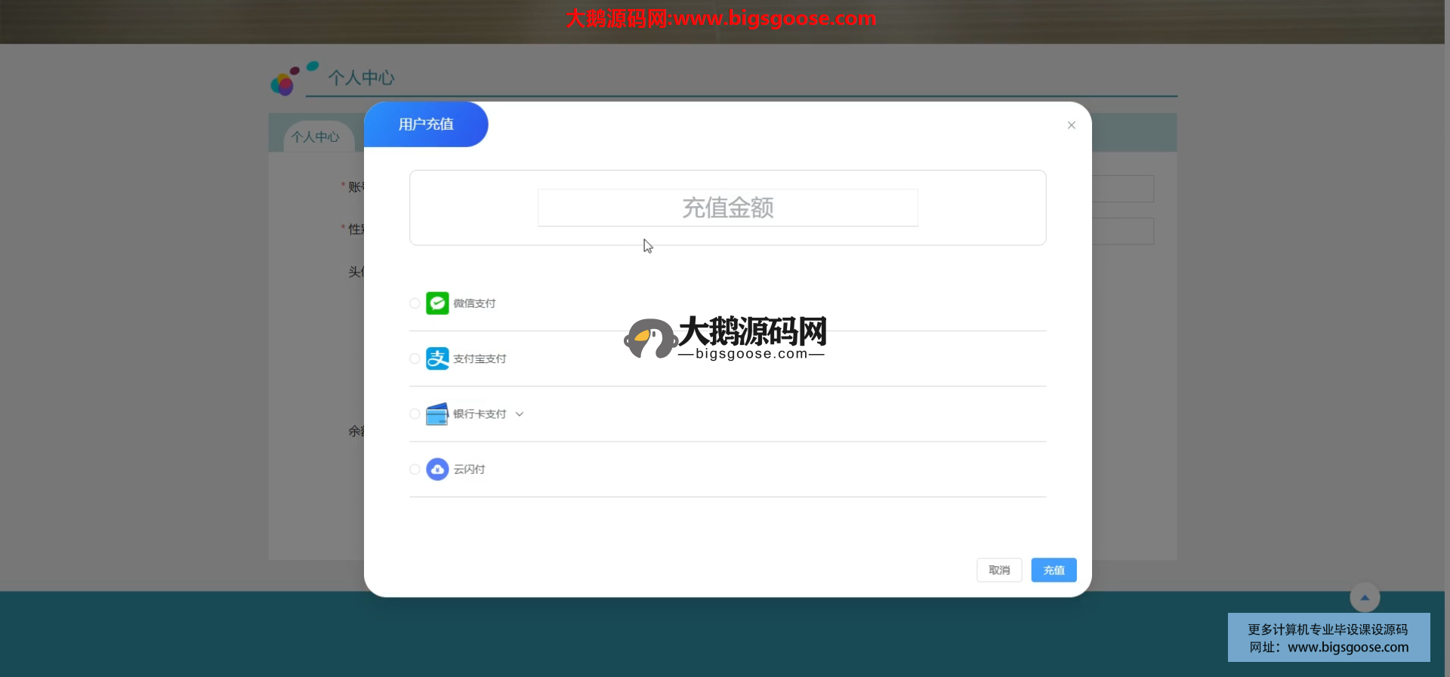The width and height of the screenshot is (1450, 677).
Task: Click the penguin logo watermark
Action: coord(649,338)
